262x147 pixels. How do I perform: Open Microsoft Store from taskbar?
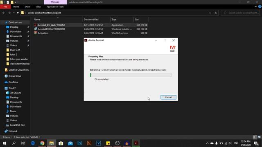[61, 143]
